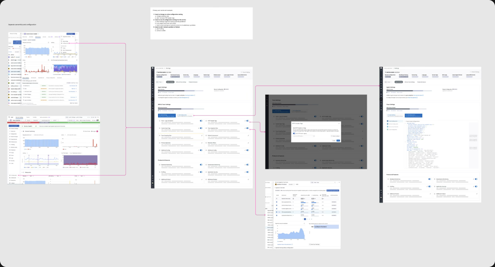Select APM and Trace Settings tab in center mockup
This screenshot has height=267, width=495.
coord(181,82)
